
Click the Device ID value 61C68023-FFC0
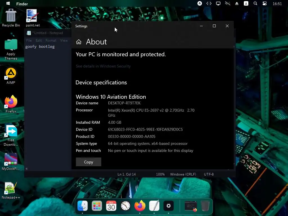145,129
